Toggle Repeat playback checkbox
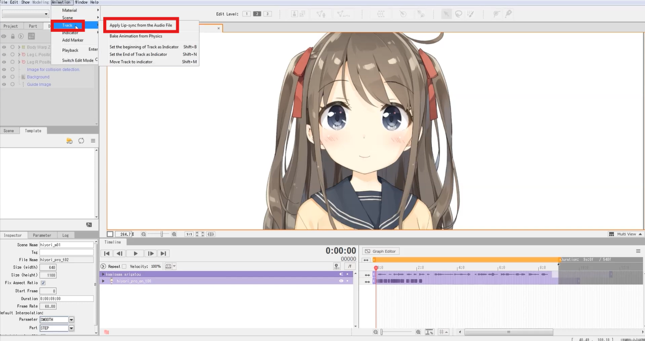Image resolution: width=645 pixels, height=341 pixels. click(x=124, y=266)
